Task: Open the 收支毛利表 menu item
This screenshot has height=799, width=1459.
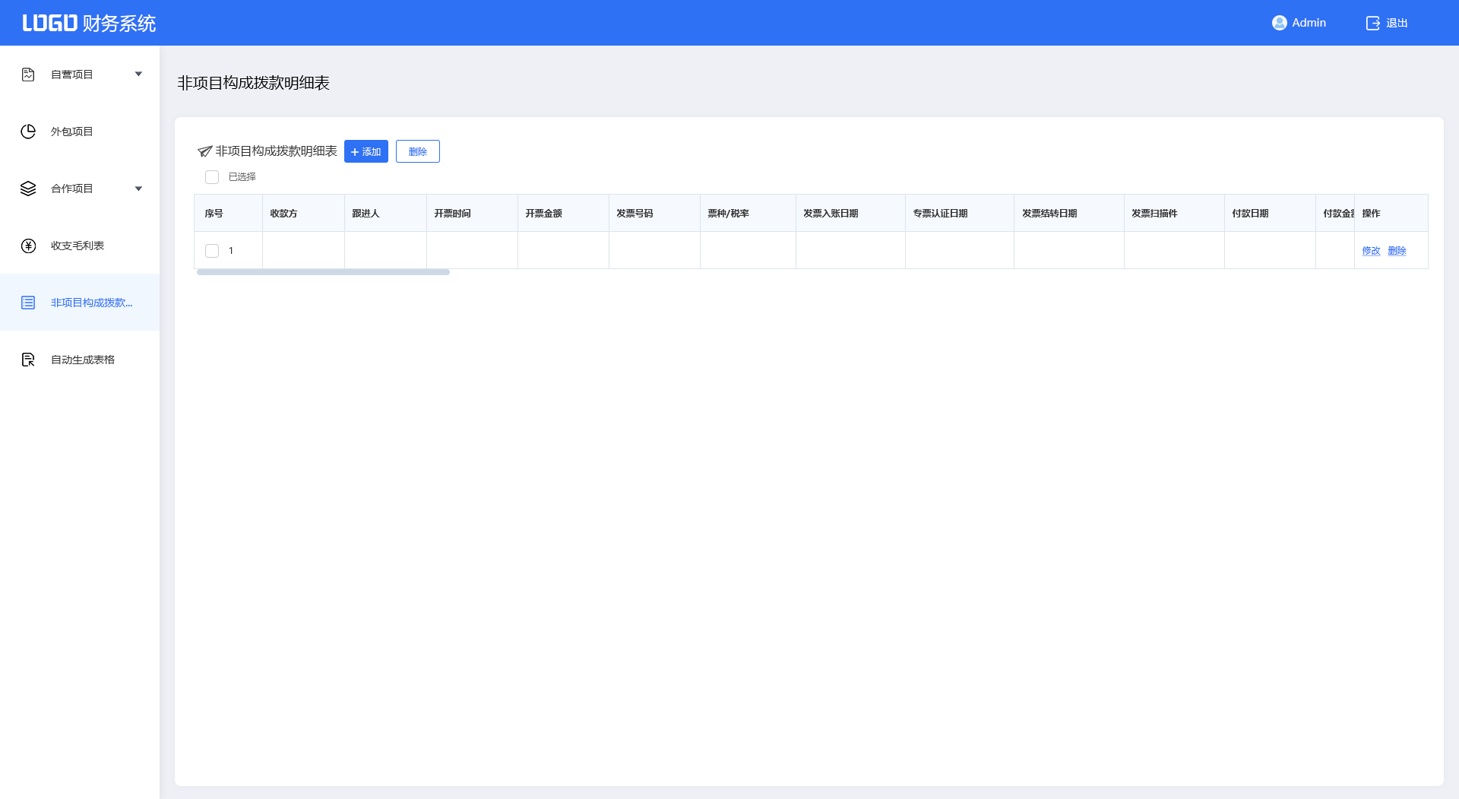Action: 78,246
